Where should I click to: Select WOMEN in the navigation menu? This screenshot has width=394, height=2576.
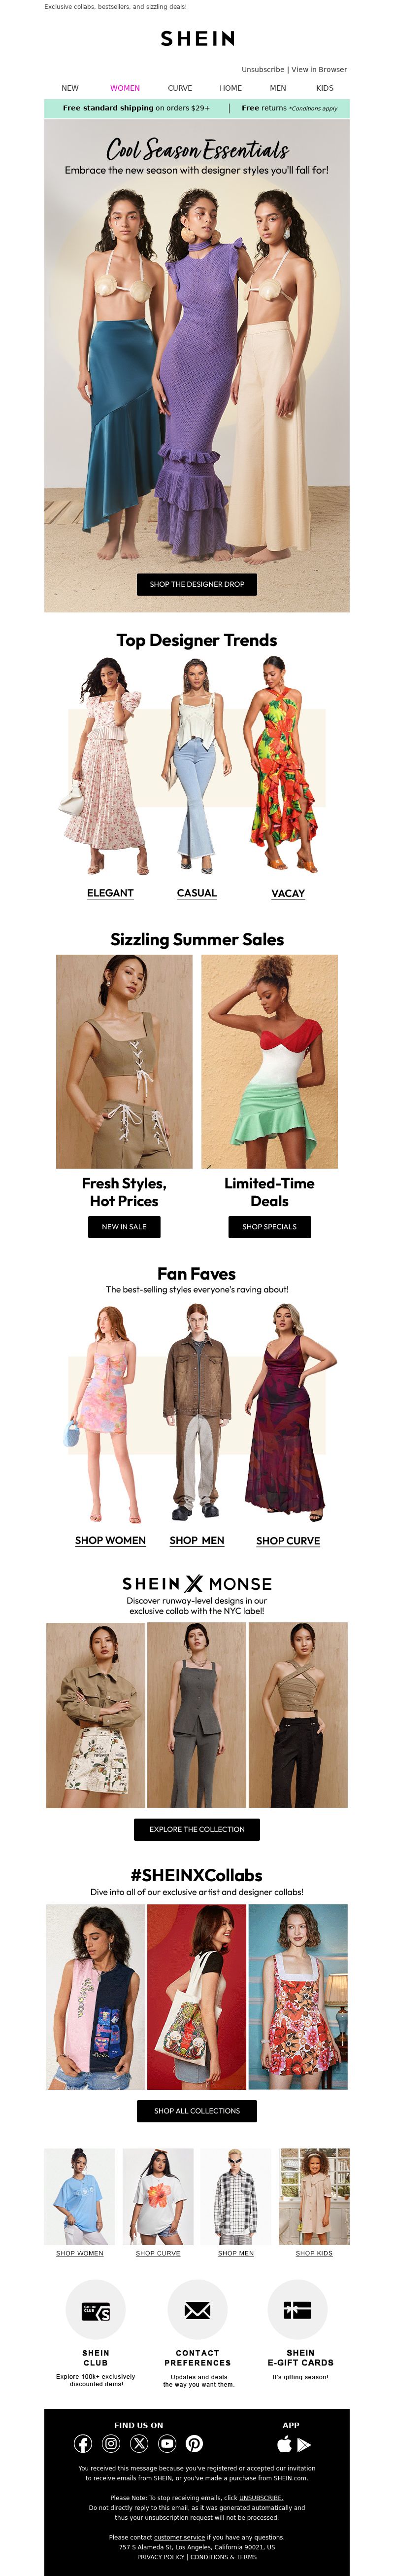point(125,88)
